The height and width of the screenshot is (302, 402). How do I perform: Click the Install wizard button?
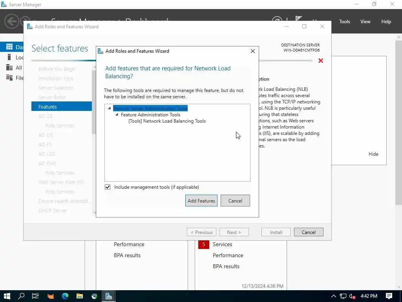pyautogui.click(x=276, y=232)
